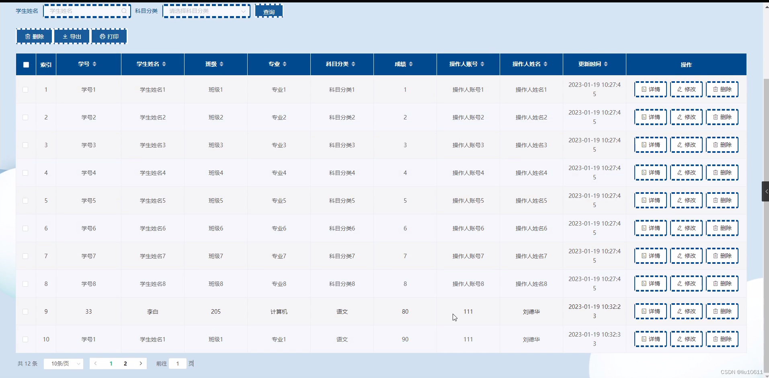Viewport: 769px width, 378px height.
Task: Click 修改 for 李白 row
Action: 686,311
